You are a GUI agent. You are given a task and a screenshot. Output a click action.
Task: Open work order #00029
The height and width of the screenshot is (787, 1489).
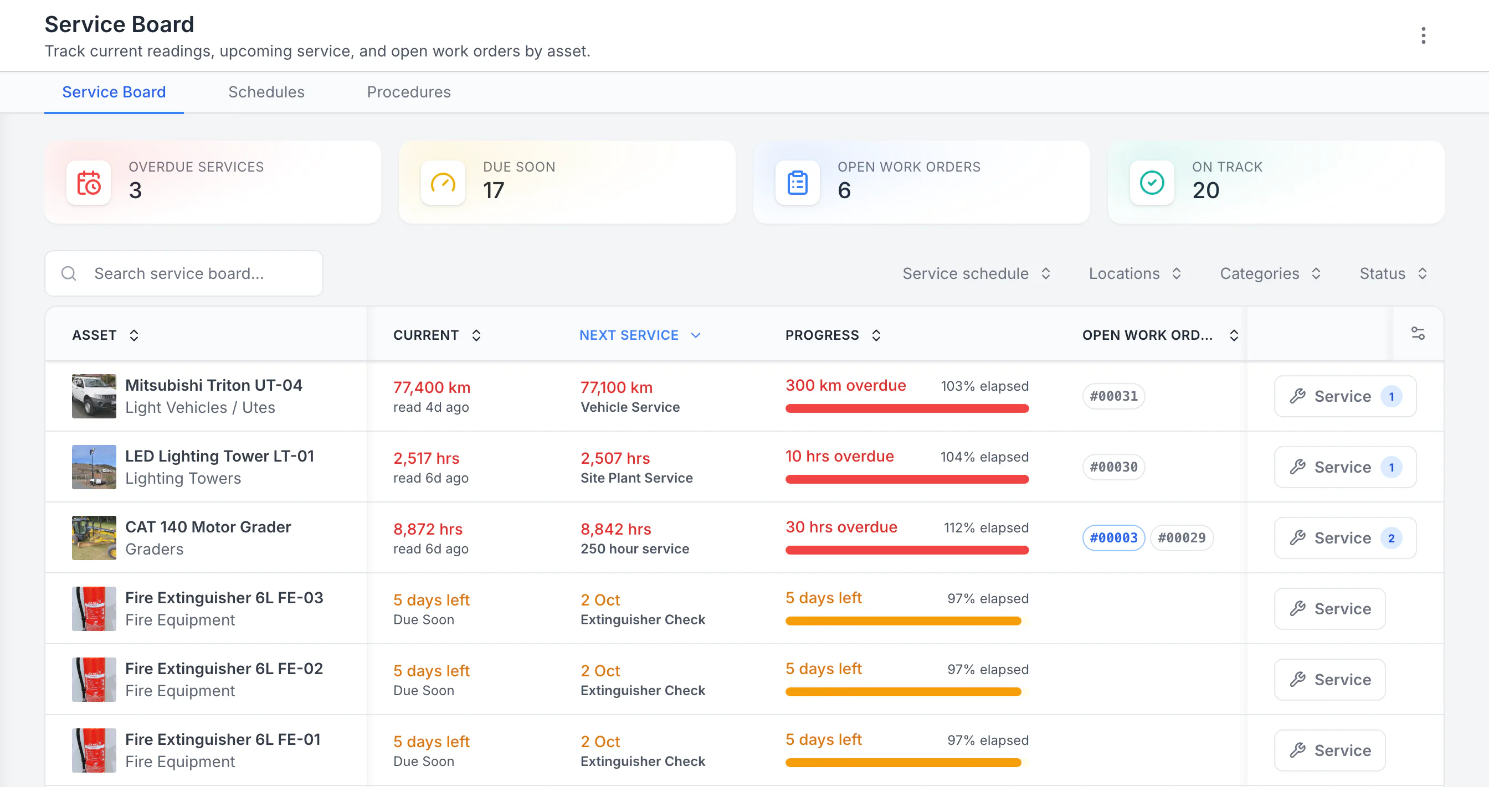1182,537
